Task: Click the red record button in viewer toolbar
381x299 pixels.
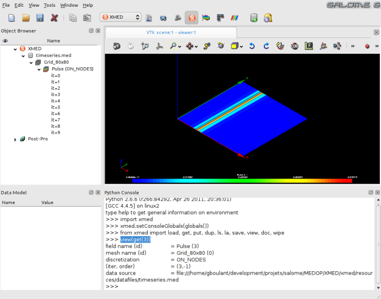Action: pos(367,46)
